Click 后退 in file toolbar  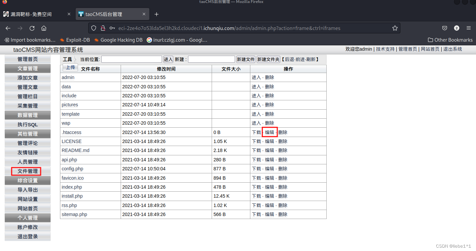pos(289,59)
